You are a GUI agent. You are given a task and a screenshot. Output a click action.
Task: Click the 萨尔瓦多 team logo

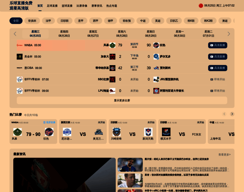(156, 57)
